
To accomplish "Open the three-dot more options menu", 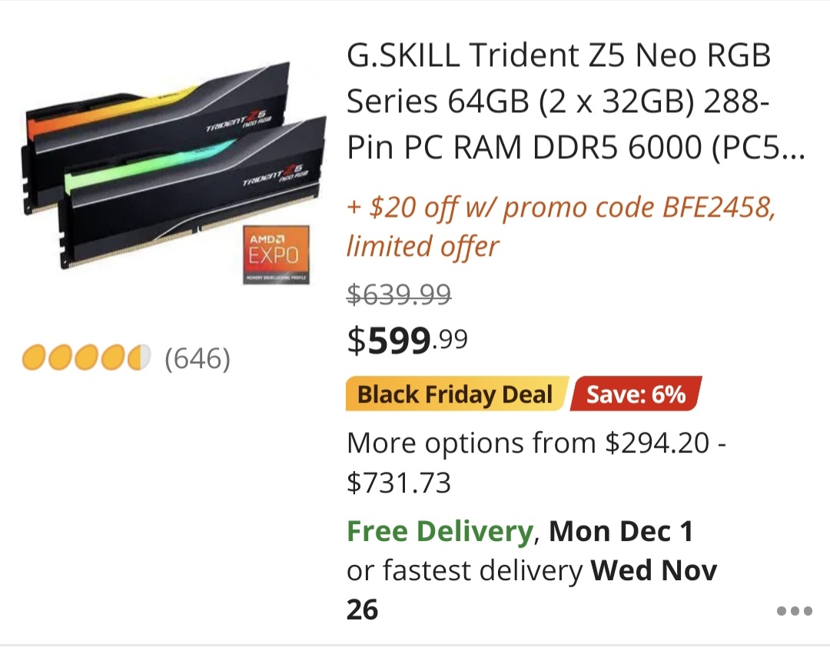I will (794, 611).
